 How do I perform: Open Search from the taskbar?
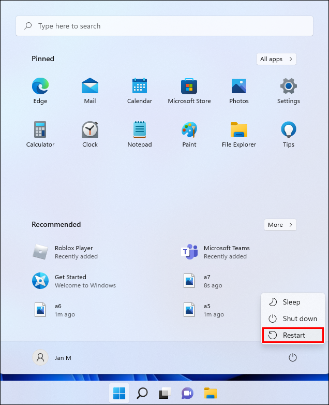point(142,393)
